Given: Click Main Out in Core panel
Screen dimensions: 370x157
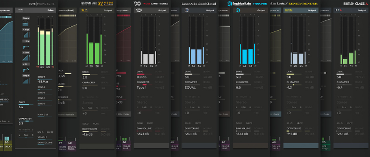Looking at the screenshot, I should click(43, 115).
